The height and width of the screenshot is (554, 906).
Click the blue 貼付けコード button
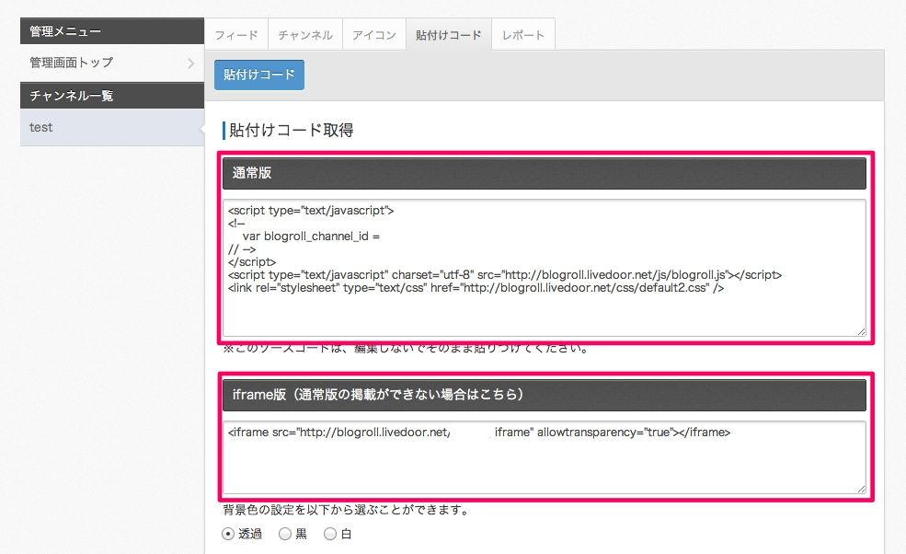[258, 75]
